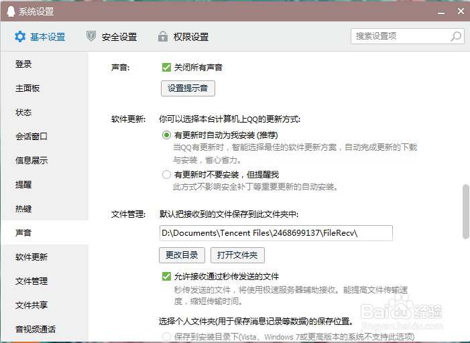Select 保存到安装目录下 radio option

(166, 337)
